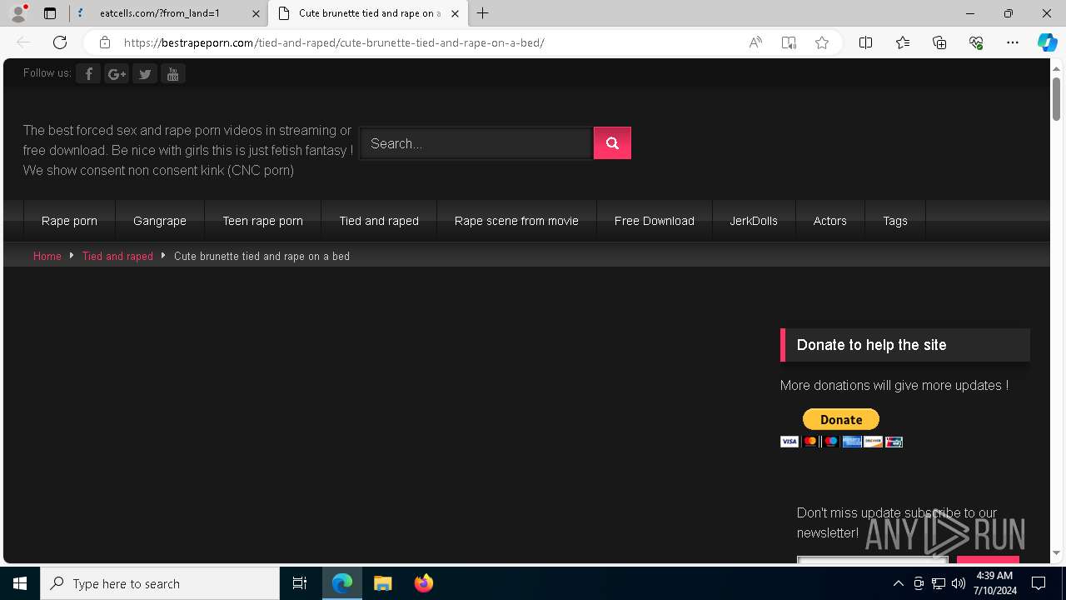
Task: Open a new tab with plus button
Action: point(483,13)
